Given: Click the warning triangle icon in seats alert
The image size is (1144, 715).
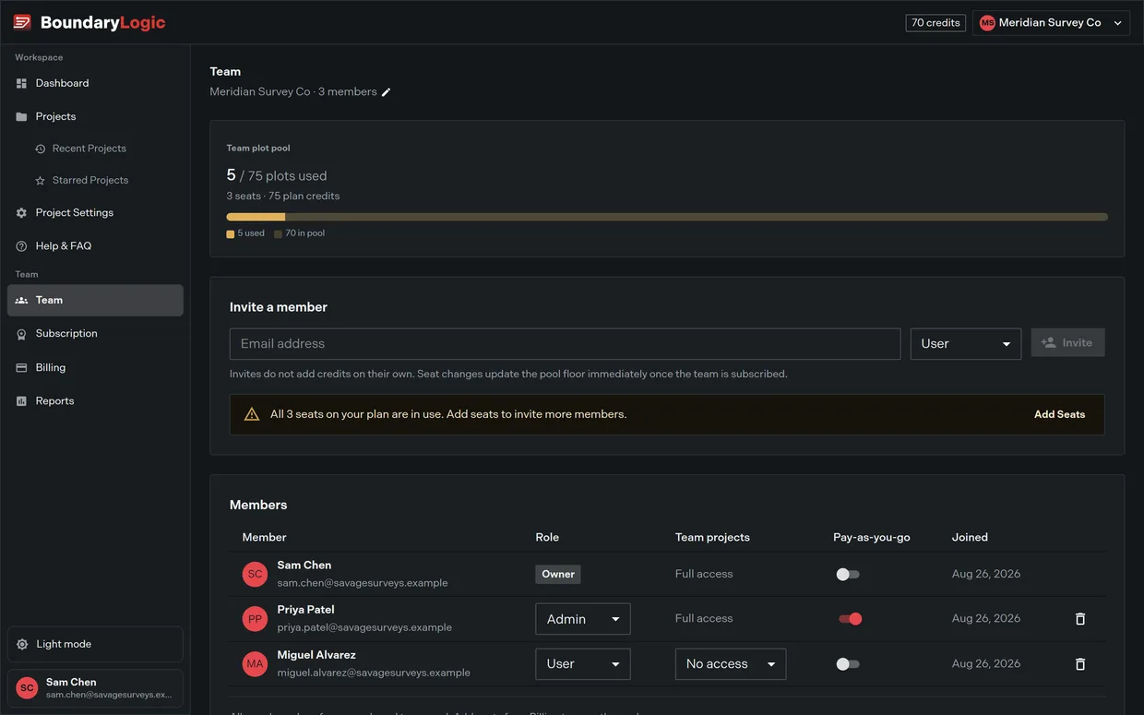Looking at the screenshot, I should (x=251, y=414).
